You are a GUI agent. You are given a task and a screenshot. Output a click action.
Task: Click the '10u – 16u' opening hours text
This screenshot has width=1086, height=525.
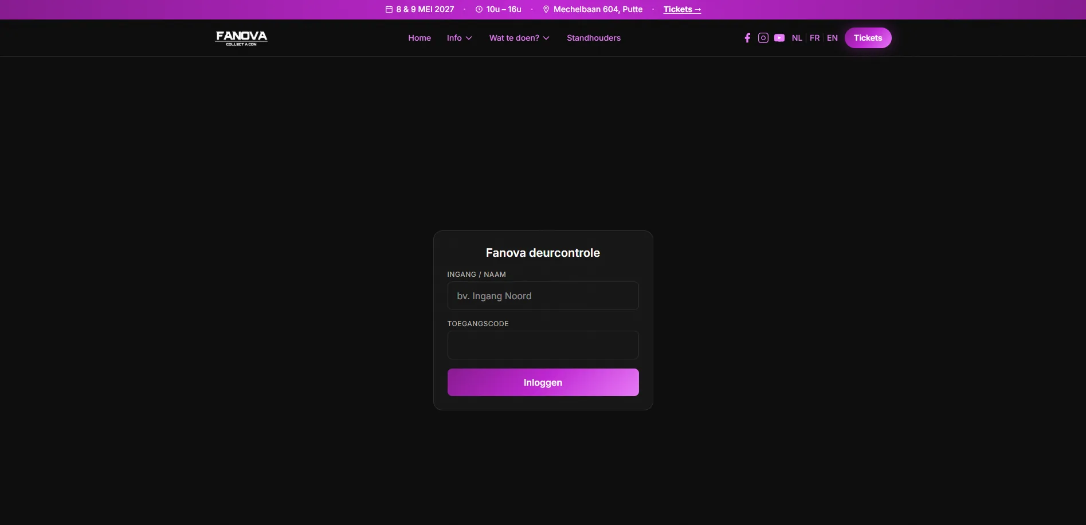[x=504, y=9]
